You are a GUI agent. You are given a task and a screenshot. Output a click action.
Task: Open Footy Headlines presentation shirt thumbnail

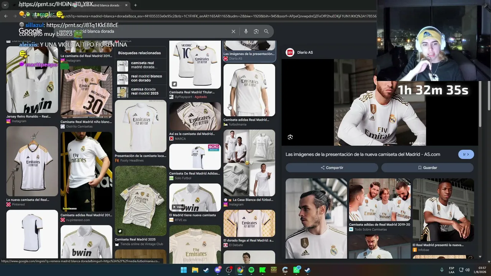(x=140, y=126)
